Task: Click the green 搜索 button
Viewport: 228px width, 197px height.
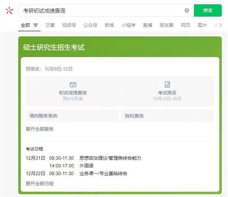Action: 207,10
